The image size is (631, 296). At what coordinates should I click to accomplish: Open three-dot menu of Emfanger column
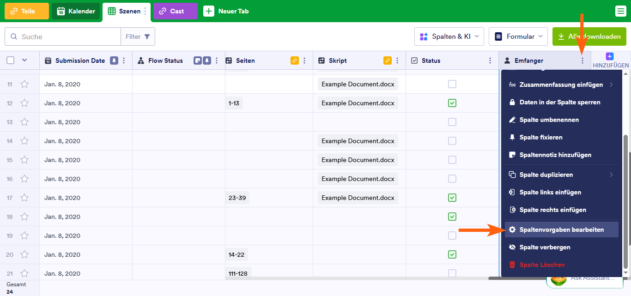[582, 60]
